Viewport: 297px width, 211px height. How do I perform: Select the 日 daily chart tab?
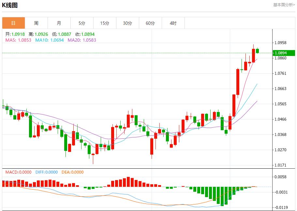(13, 23)
